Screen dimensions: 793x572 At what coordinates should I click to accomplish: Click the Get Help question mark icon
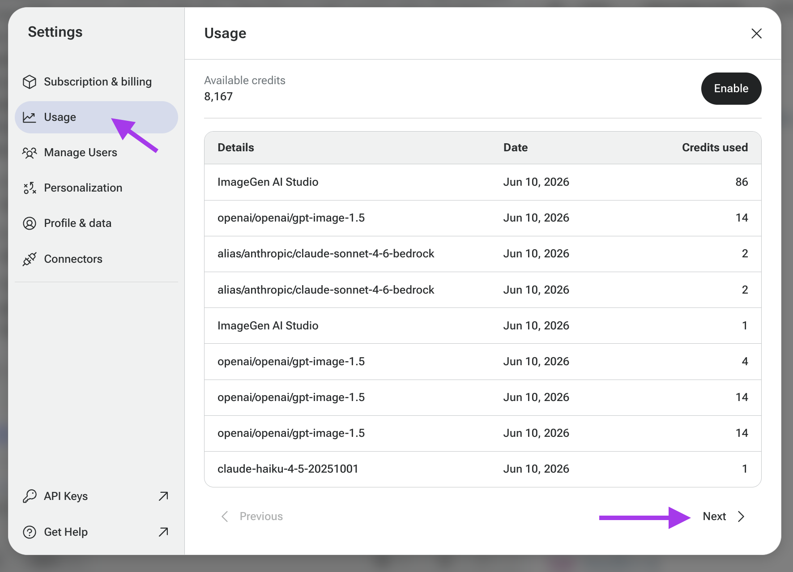point(30,532)
